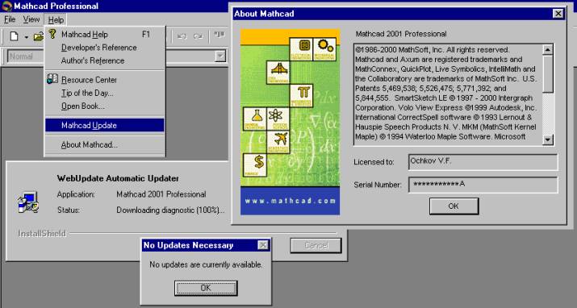Click the 'Downloading diagnostic (100%)...' status text
The width and height of the screenshot is (577, 308).
point(170,210)
